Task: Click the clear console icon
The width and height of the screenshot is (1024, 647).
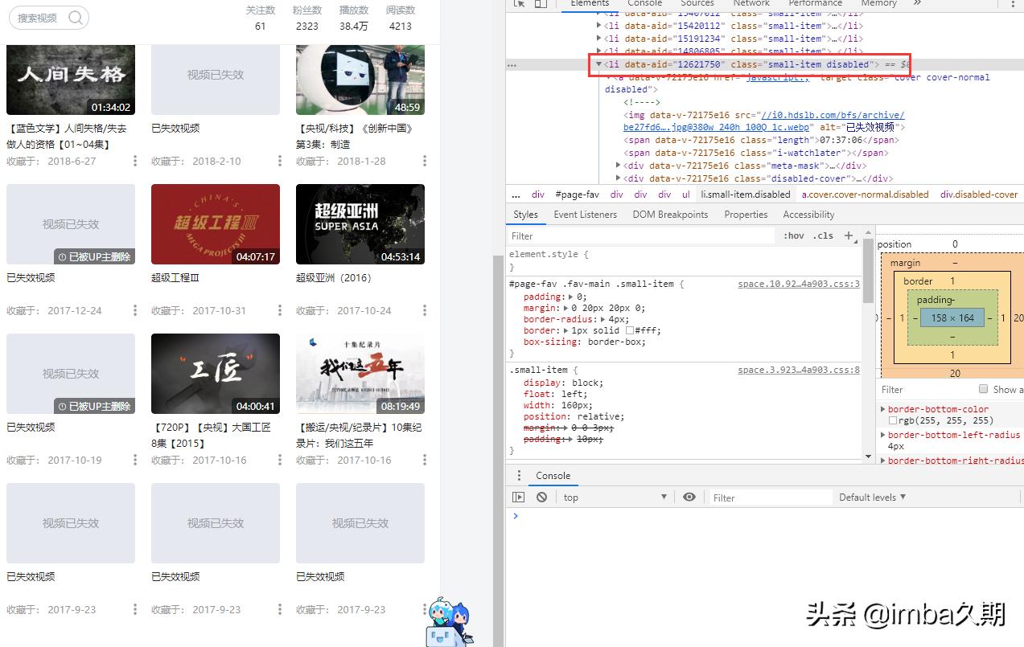Action: [x=541, y=497]
